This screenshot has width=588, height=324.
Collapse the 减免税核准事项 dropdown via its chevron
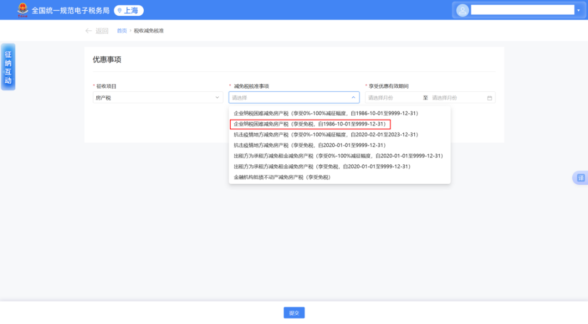click(353, 97)
